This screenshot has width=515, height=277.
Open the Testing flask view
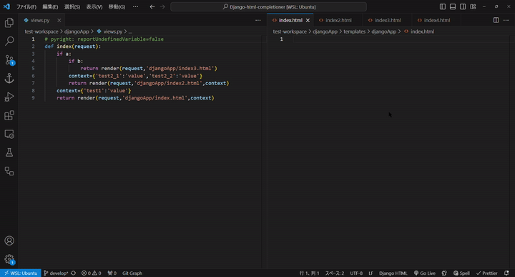click(x=9, y=152)
